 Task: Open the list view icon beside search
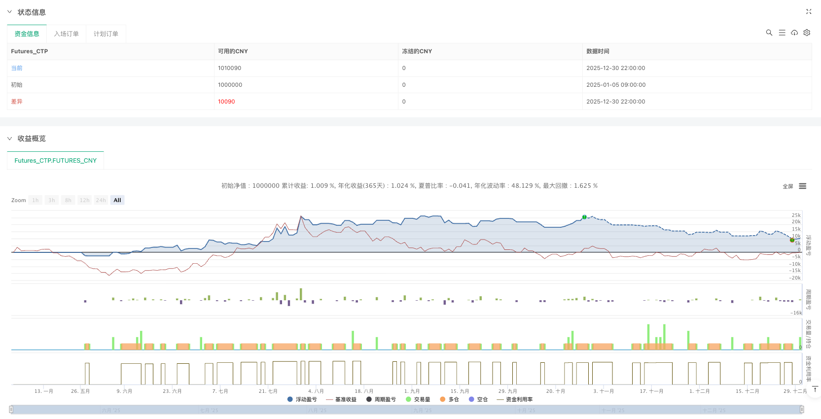click(782, 33)
